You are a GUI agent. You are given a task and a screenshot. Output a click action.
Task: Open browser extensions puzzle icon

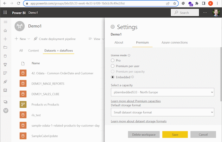coord(197,3)
